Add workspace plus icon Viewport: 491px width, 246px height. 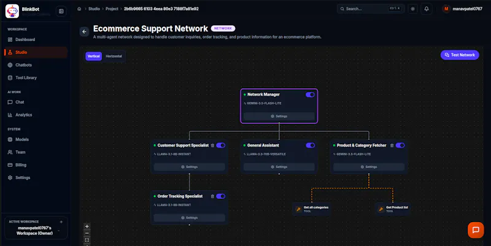[x=61, y=221]
